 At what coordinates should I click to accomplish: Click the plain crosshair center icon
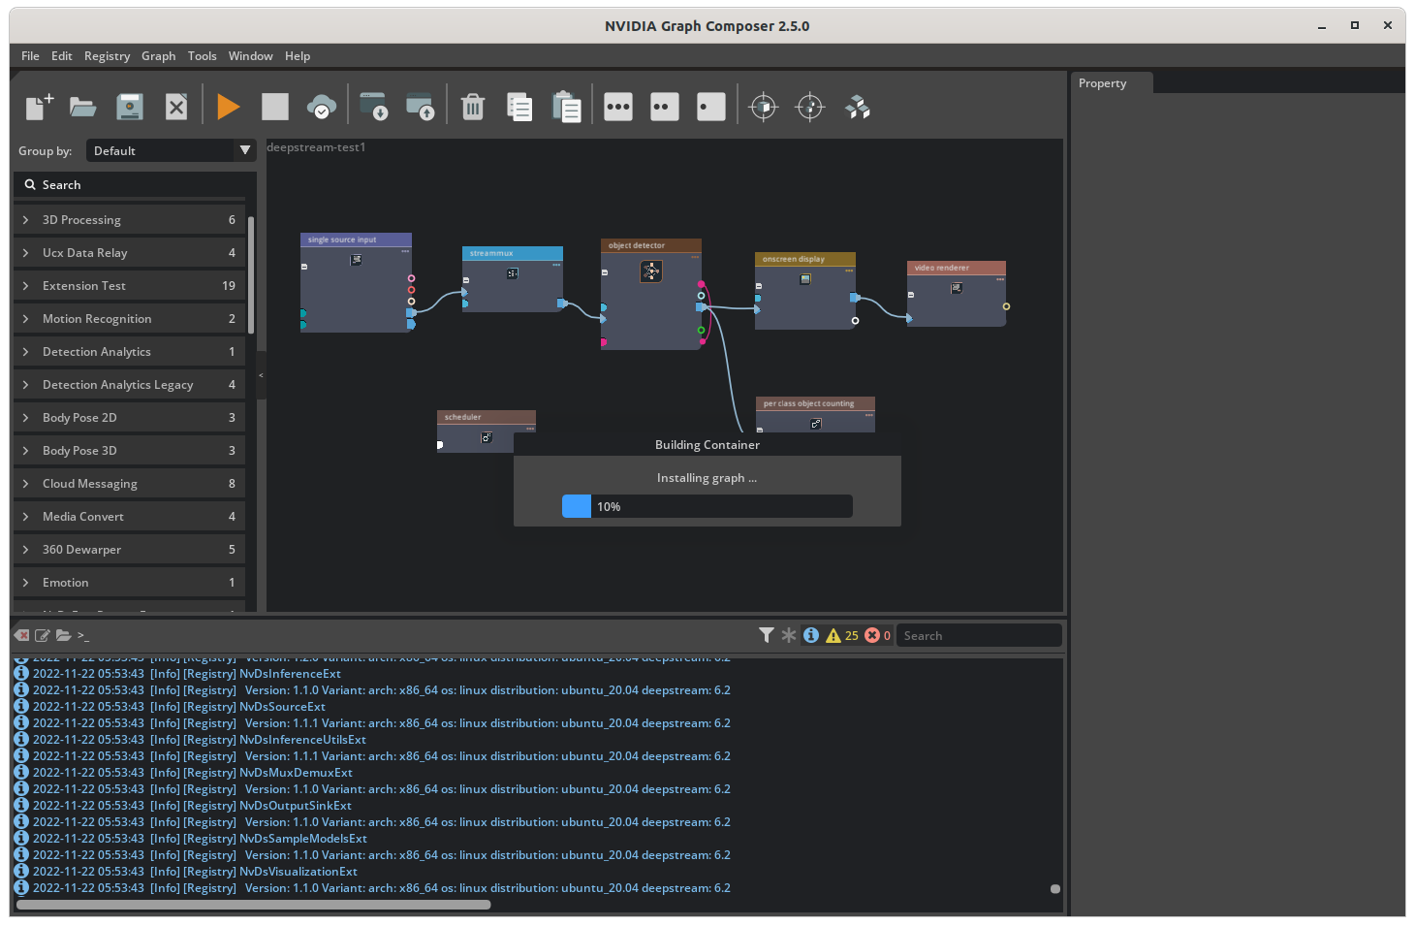click(x=810, y=107)
